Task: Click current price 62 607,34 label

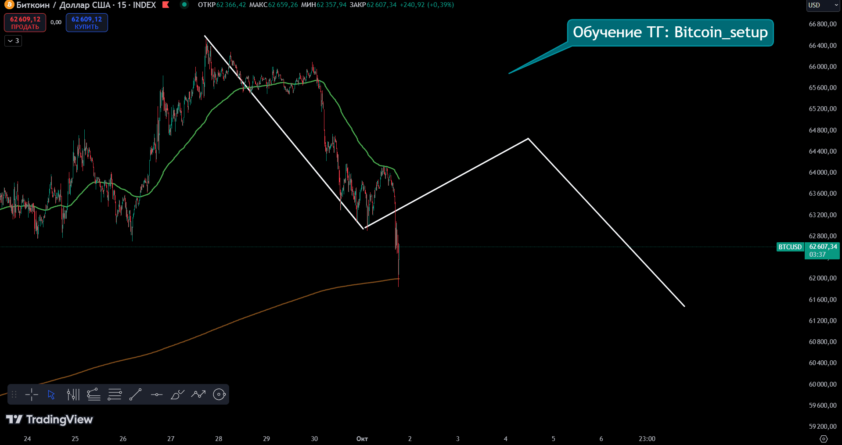Action: click(x=823, y=247)
